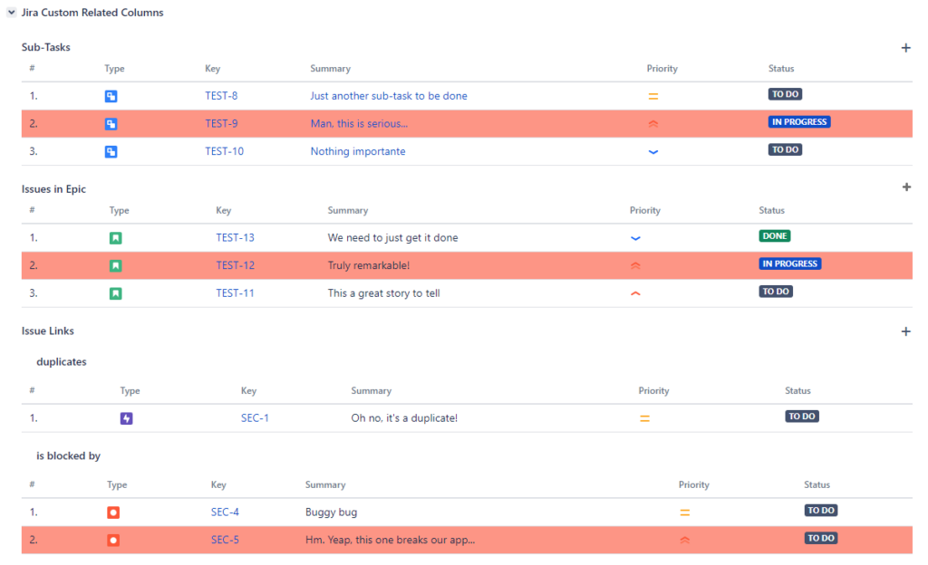This screenshot has width=928, height=565.
Task: Click the DONE status of TEST-13
Action: (775, 235)
